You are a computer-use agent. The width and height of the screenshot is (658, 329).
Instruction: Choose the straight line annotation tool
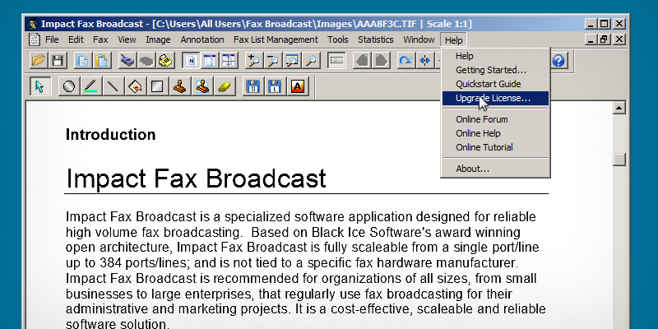click(x=113, y=86)
